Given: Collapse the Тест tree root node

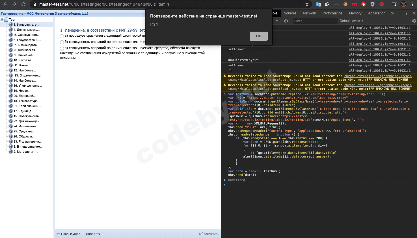Looking at the screenshot, I should [2, 19].
